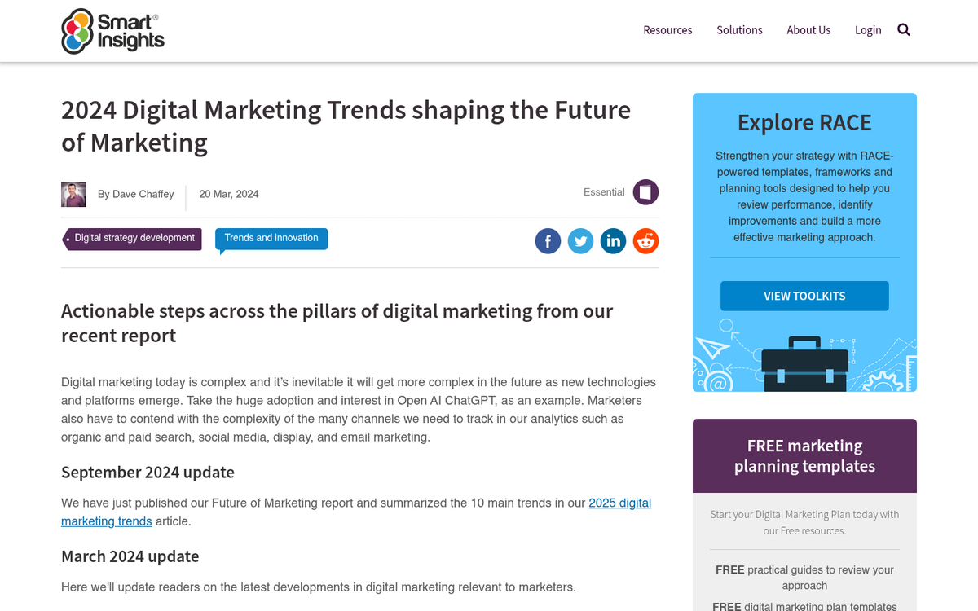Toggle the Trends and innovation category tag
This screenshot has width=978, height=611.
coord(271,237)
